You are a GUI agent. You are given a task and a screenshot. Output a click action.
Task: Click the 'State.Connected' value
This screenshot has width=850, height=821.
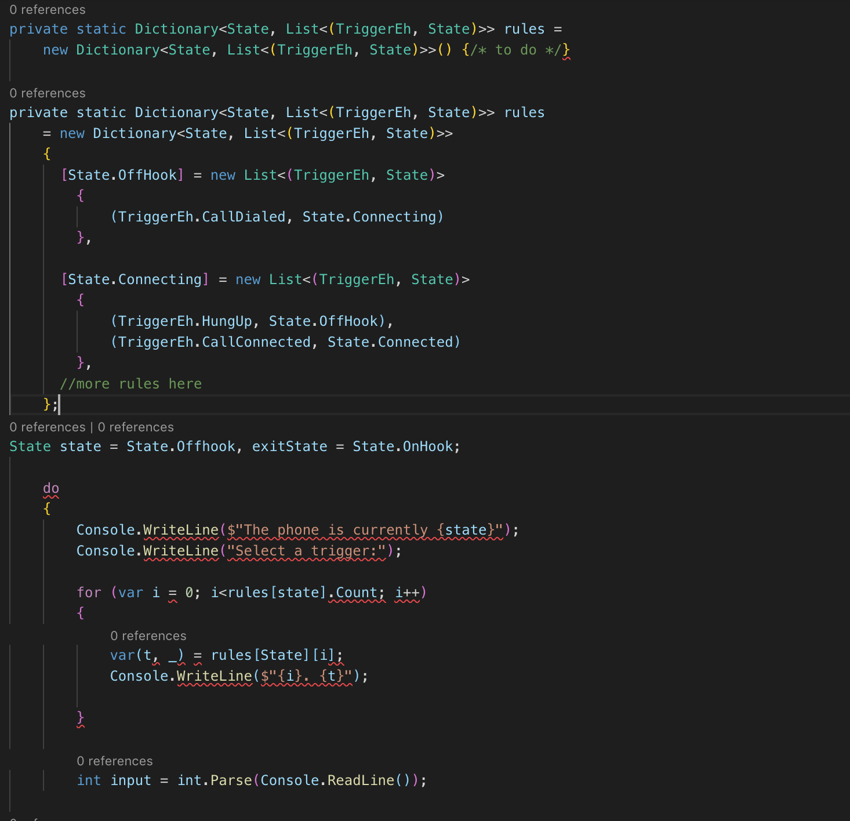(x=390, y=342)
